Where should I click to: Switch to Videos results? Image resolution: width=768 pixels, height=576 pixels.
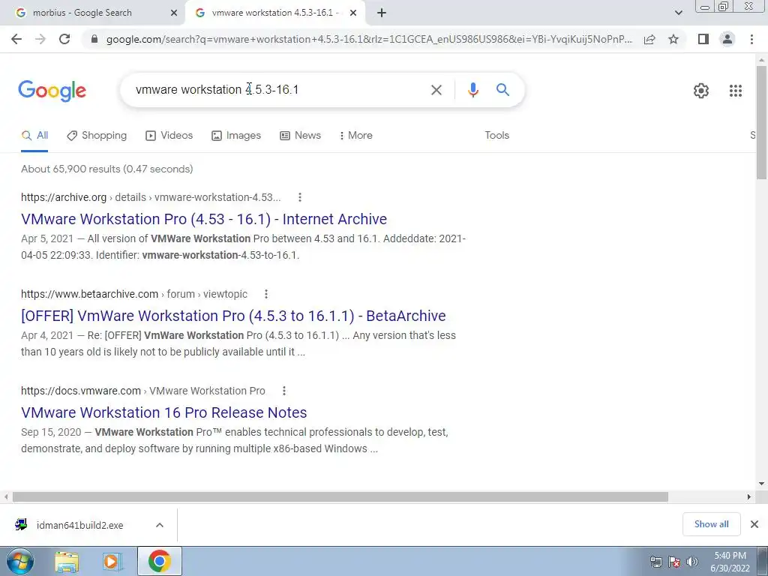169,135
